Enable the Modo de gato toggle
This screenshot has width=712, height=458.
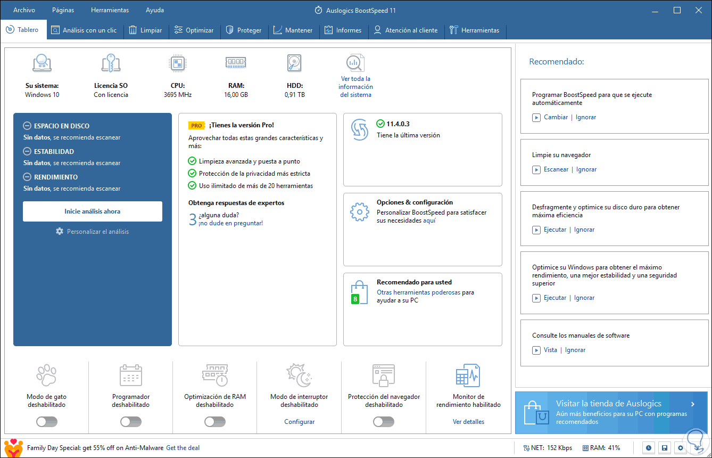[x=47, y=422]
